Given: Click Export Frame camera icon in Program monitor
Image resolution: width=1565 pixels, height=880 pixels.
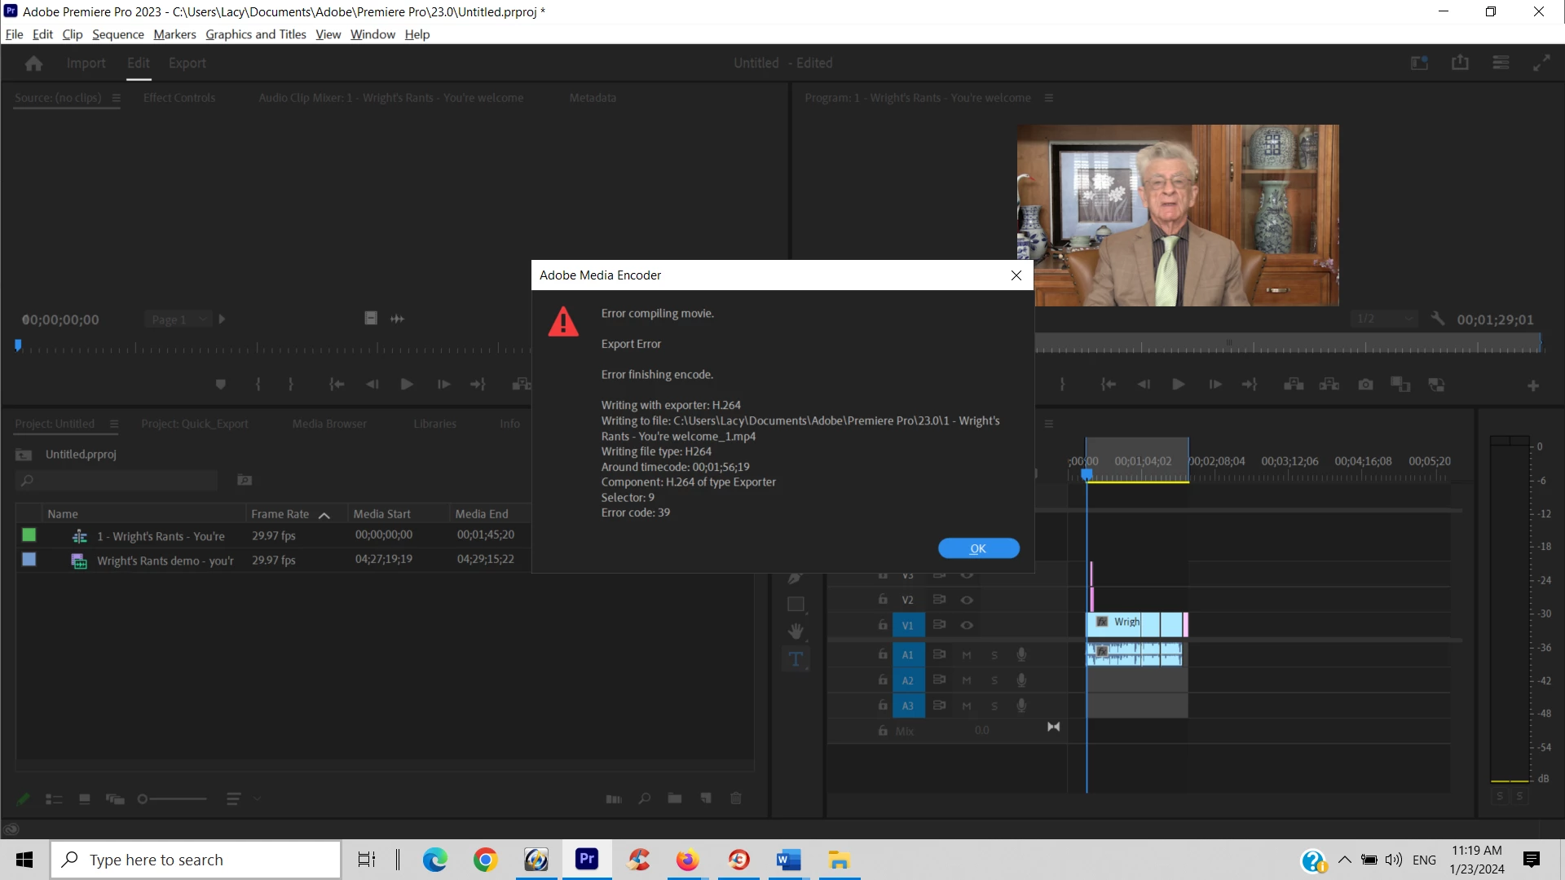Looking at the screenshot, I should coord(1365,385).
